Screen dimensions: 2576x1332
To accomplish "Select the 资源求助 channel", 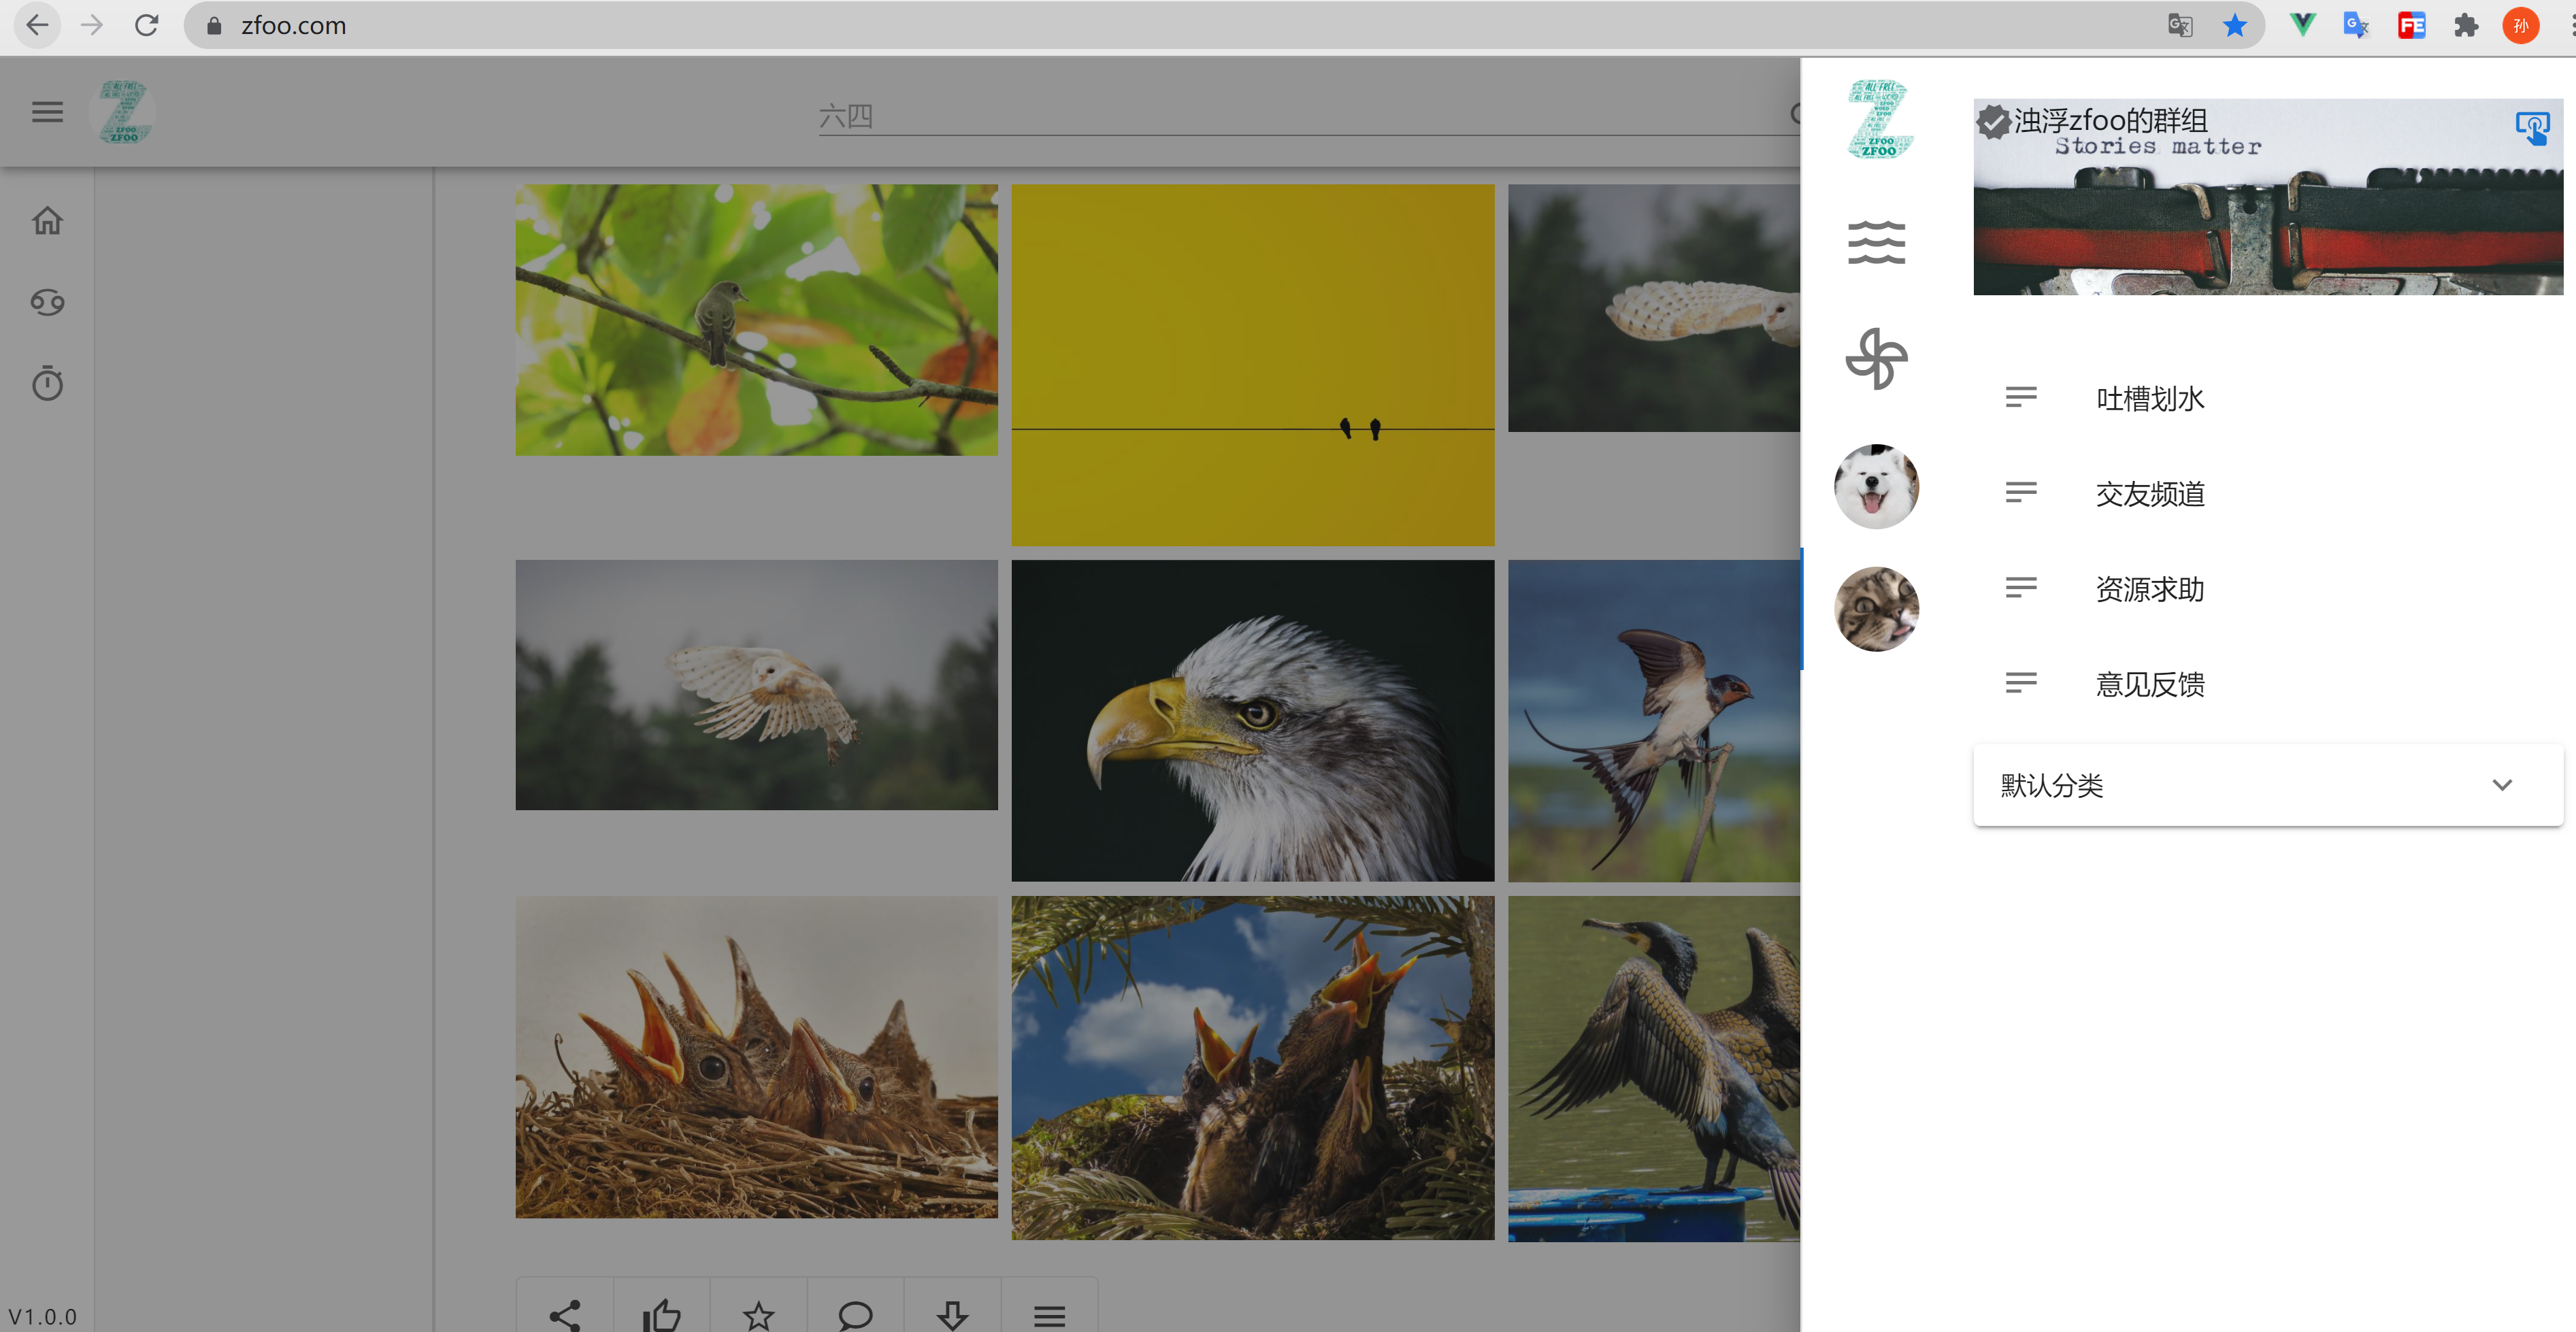I will click(x=2149, y=589).
